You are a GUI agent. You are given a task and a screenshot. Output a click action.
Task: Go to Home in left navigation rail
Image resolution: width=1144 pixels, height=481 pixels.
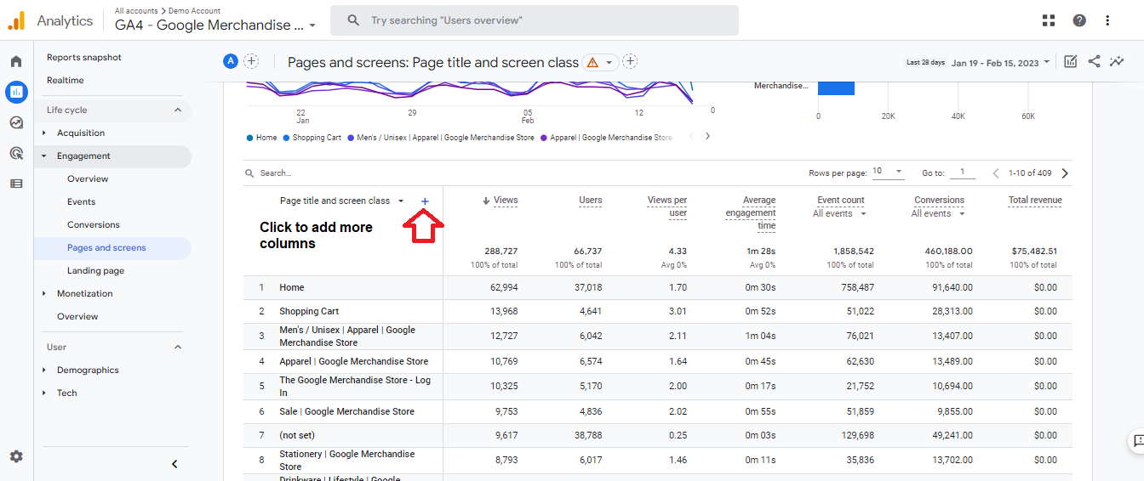[x=16, y=61]
